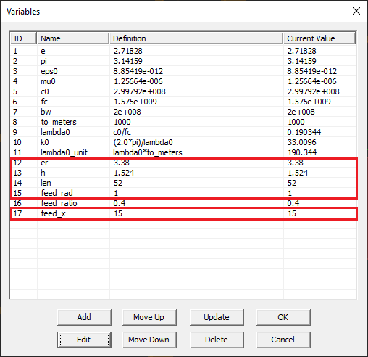This screenshot has height=357, width=368.
Task: Select the er variable row
Action: 183,163
